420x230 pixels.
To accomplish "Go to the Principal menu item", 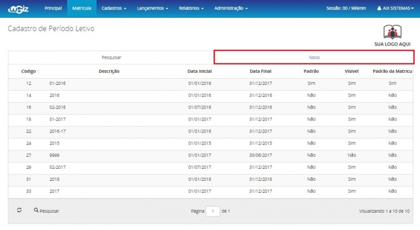I will [53, 8].
